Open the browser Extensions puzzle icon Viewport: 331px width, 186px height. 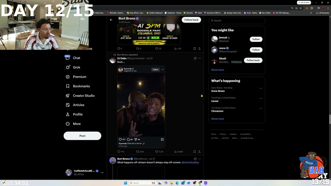click(x=312, y=8)
